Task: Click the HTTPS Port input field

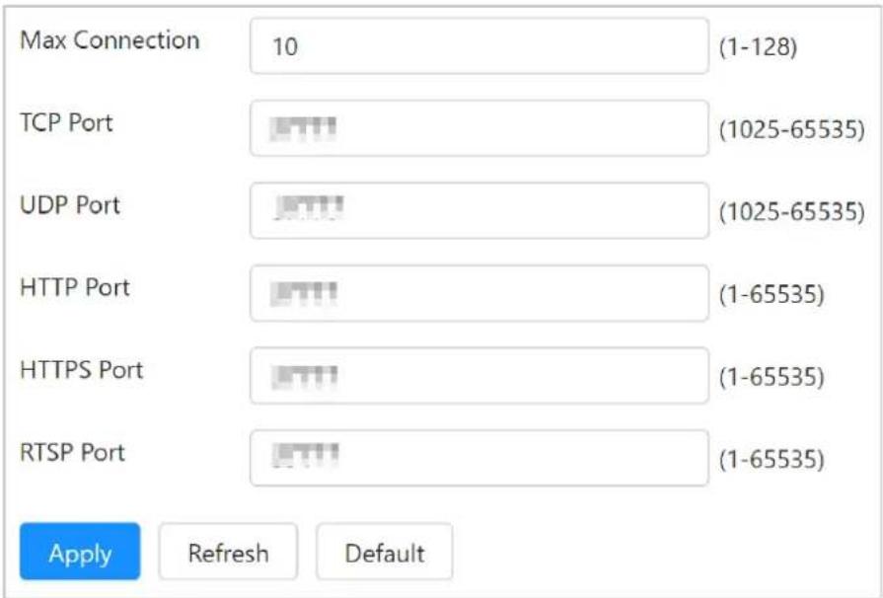Action: [479, 375]
